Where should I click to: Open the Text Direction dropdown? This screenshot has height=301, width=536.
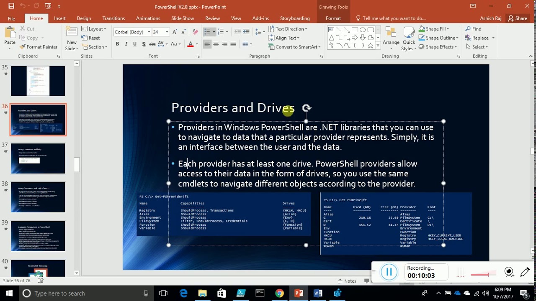[288, 29]
